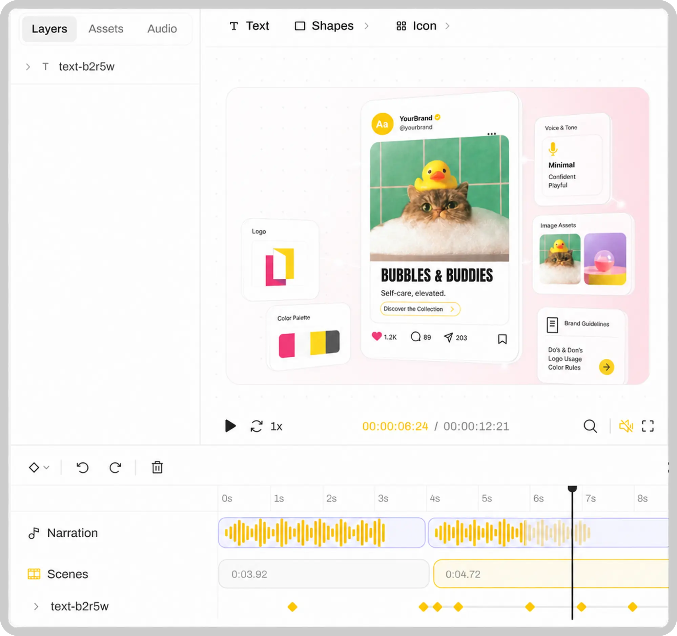Screen dimensions: 677x636
Task: Open the Assets tab
Action: (106, 28)
